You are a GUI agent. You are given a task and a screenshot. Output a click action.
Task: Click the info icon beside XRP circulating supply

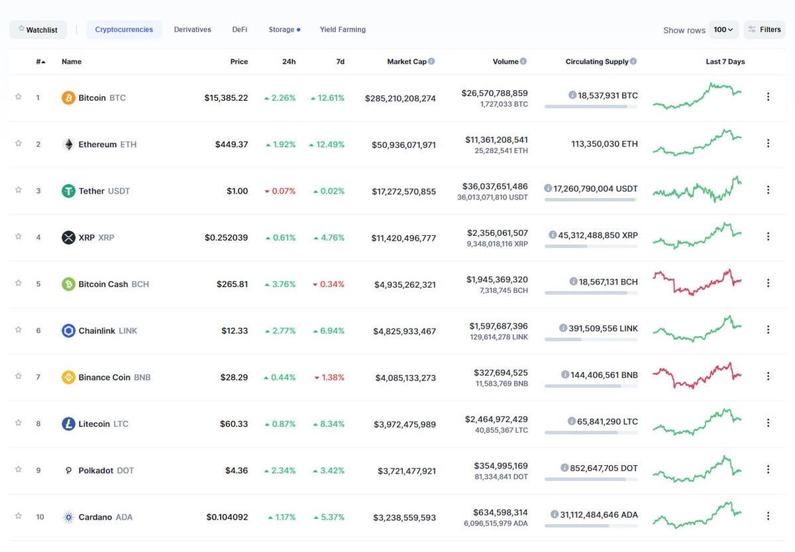(x=552, y=235)
